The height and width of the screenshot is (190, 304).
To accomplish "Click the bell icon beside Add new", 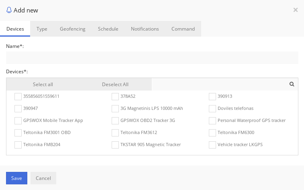I will coord(9,10).
